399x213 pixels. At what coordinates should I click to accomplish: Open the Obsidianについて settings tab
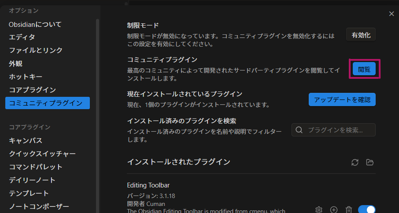pyautogui.click(x=35, y=24)
